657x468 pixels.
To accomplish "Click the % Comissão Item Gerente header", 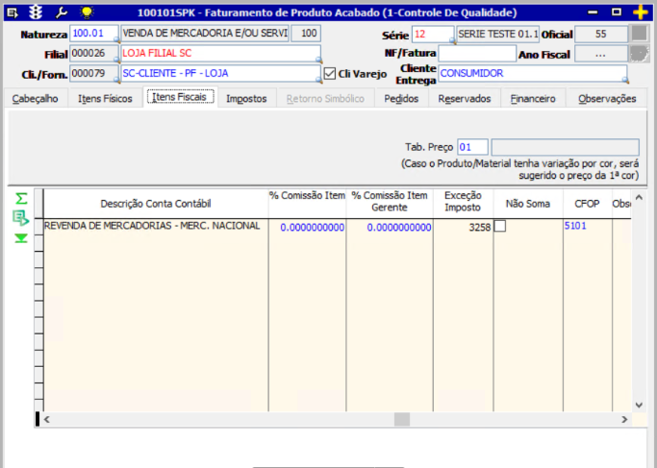I will pyautogui.click(x=390, y=204).
